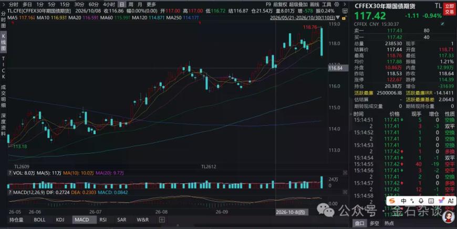Open the 工具 tools menu
The height and width of the screenshot is (229, 457).
click(x=326, y=4)
